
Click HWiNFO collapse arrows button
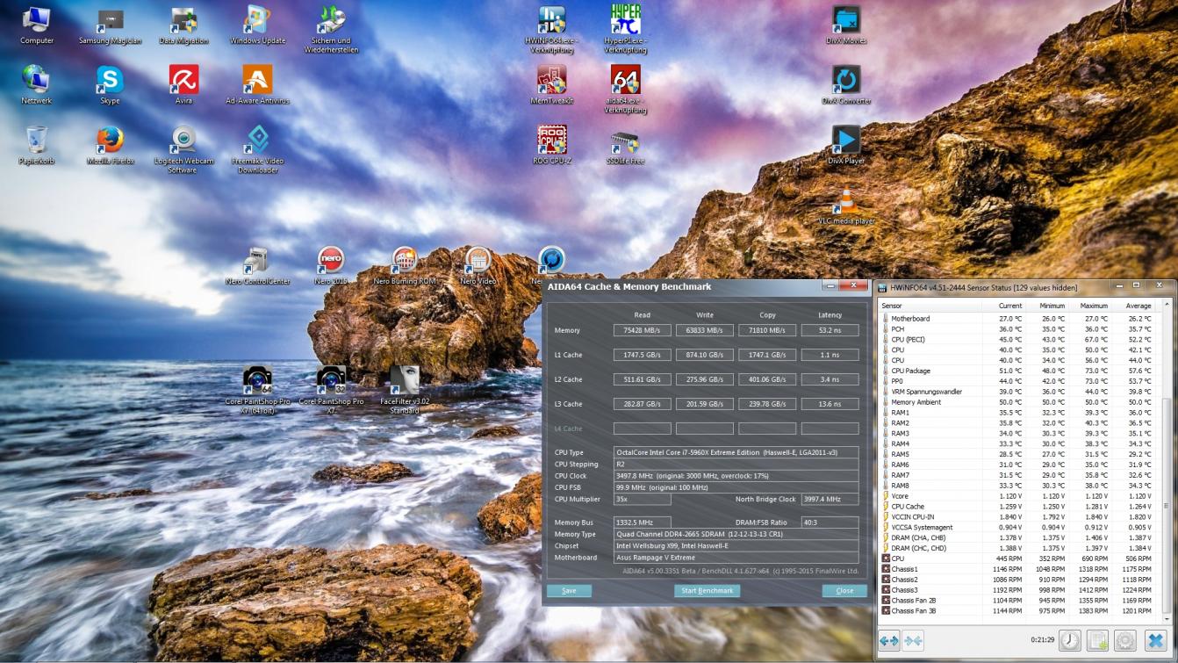(x=913, y=640)
